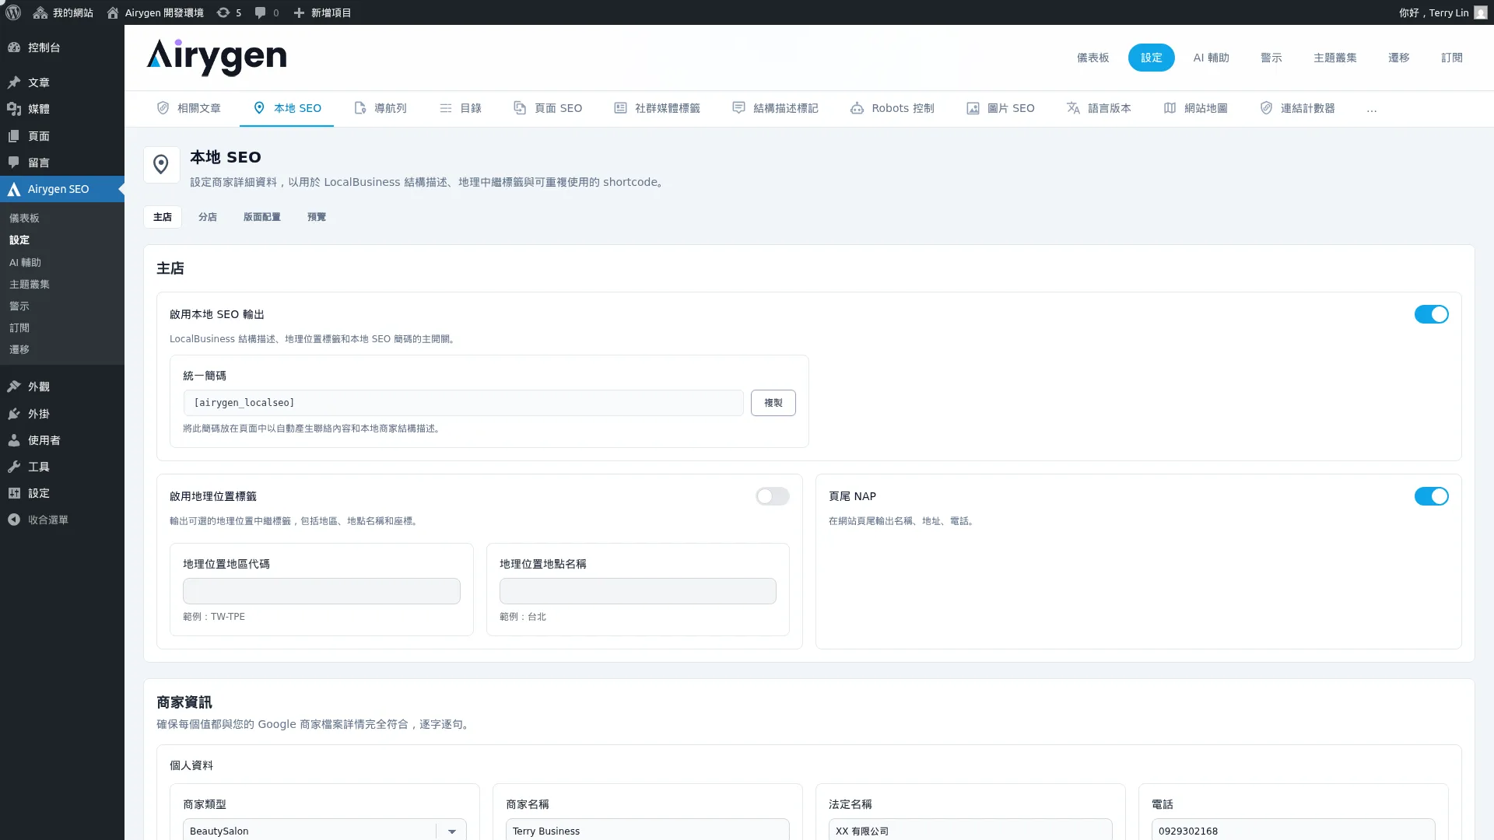Go to 儀表板 in top navigation

[1092, 58]
